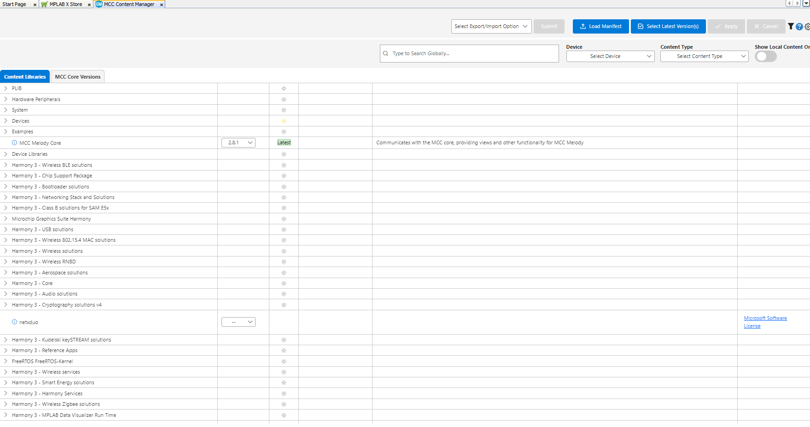This screenshot has width=810, height=427.
Task: Open the Select Export/Import Option dropdown
Action: click(x=491, y=26)
